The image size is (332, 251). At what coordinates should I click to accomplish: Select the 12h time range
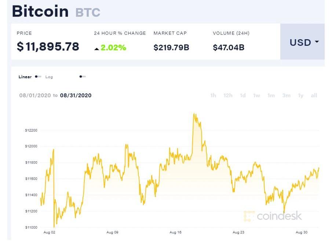228,96
